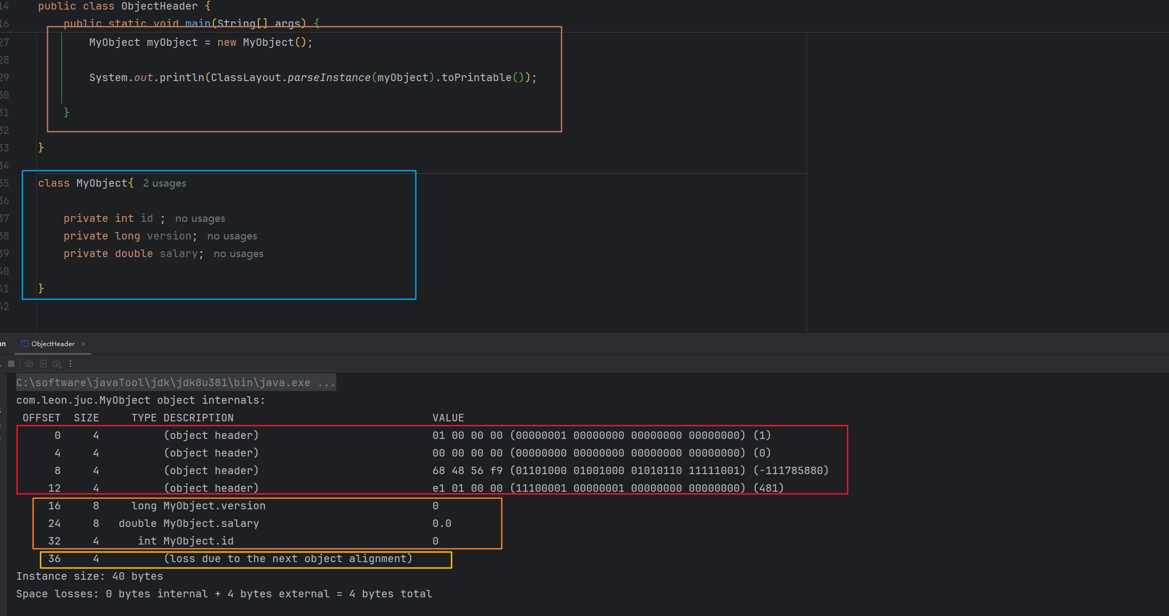
Task: Stop the running ObjectHeader process
Action: (11, 364)
